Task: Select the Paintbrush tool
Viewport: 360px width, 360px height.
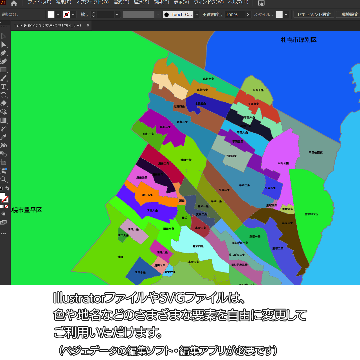Action: 4,78
